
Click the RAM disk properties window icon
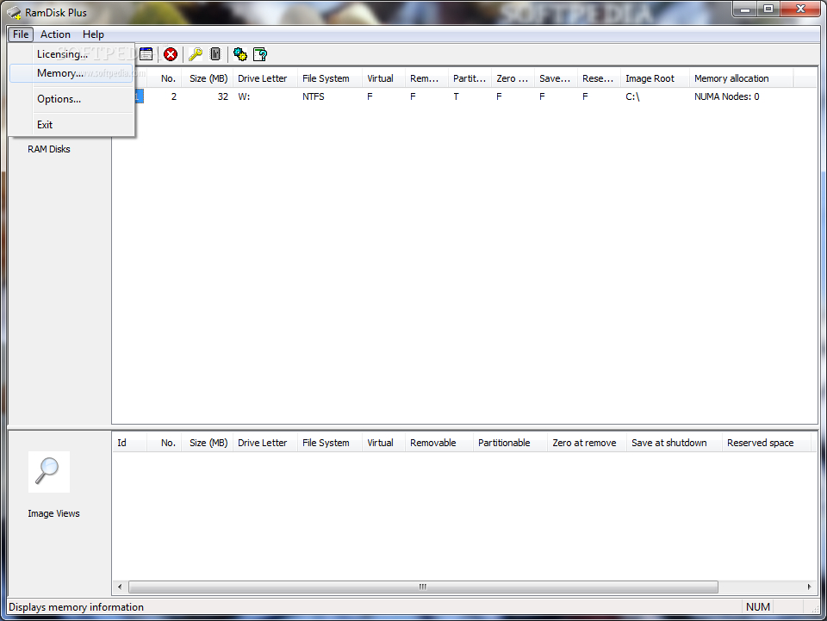pos(146,53)
